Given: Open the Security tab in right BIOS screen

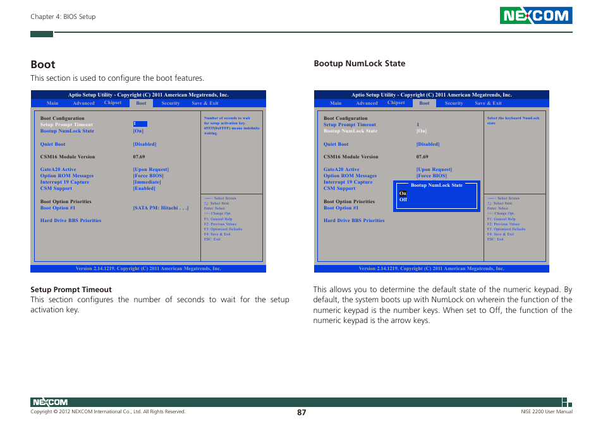Looking at the screenshot, I should (454, 103).
